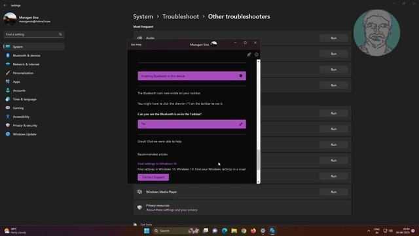Click the Get Help info circle icon
Image resolution: width=419 pixels, height=236 pixels.
tap(257, 54)
